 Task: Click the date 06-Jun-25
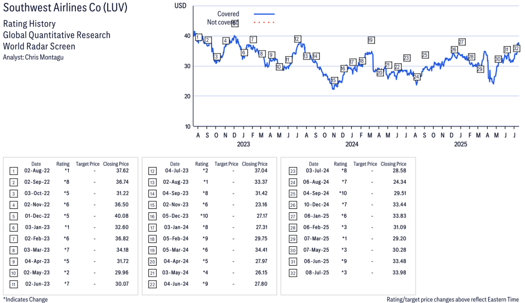point(317,261)
